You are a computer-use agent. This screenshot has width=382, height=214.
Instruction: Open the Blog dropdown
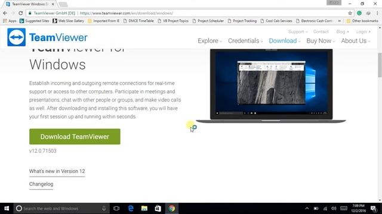[x=342, y=32]
